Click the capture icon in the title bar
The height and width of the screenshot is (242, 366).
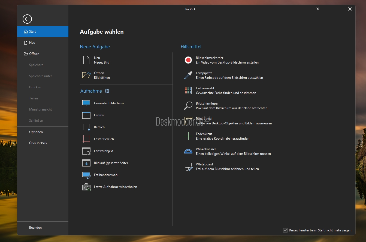pyautogui.click(x=317, y=9)
